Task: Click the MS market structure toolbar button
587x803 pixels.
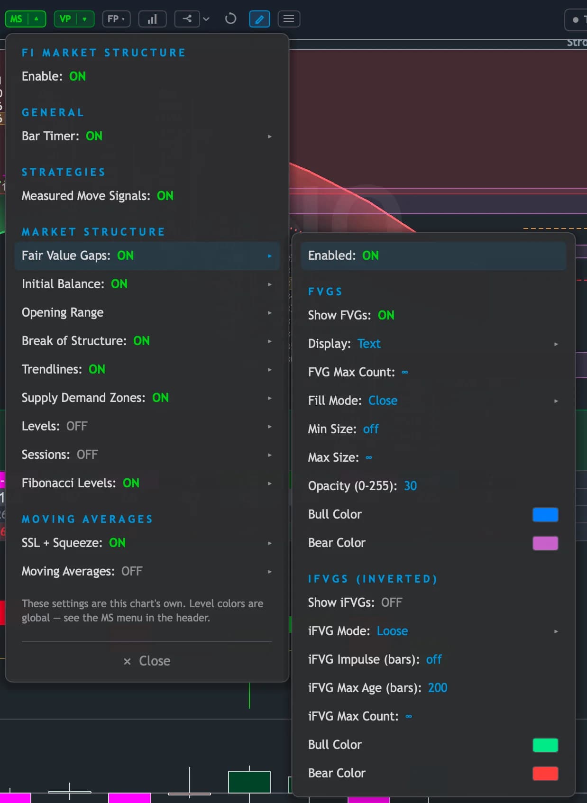Action: coord(17,19)
